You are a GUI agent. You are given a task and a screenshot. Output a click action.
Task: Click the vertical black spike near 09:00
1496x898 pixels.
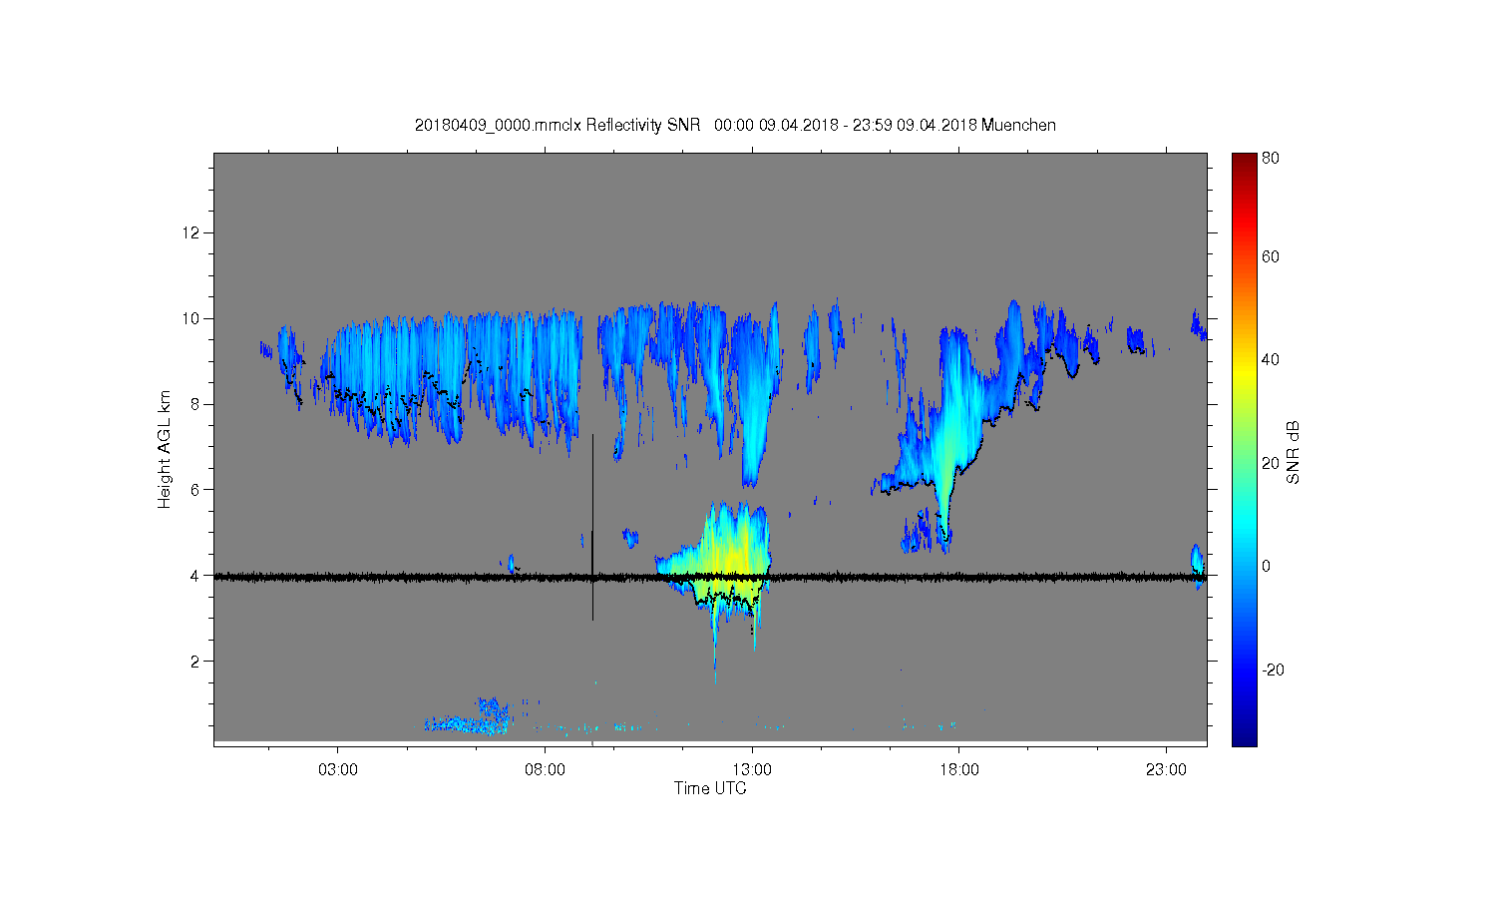click(x=592, y=527)
